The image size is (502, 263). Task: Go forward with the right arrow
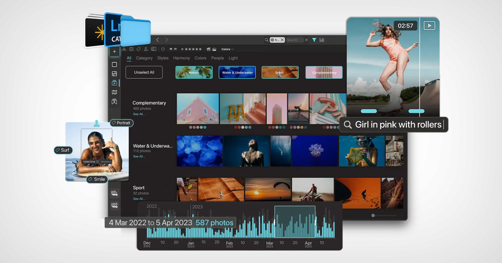166,40
